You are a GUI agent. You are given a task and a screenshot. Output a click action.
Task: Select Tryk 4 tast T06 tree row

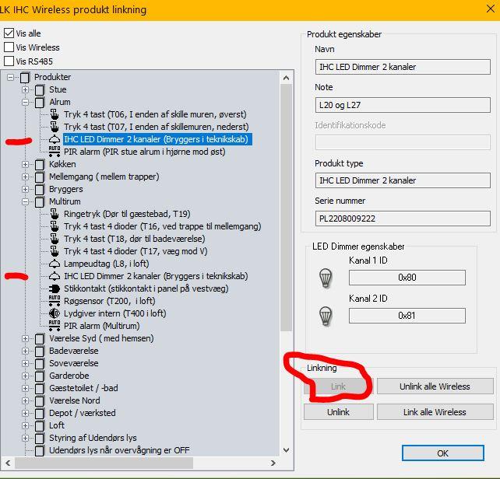[x=155, y=114]
